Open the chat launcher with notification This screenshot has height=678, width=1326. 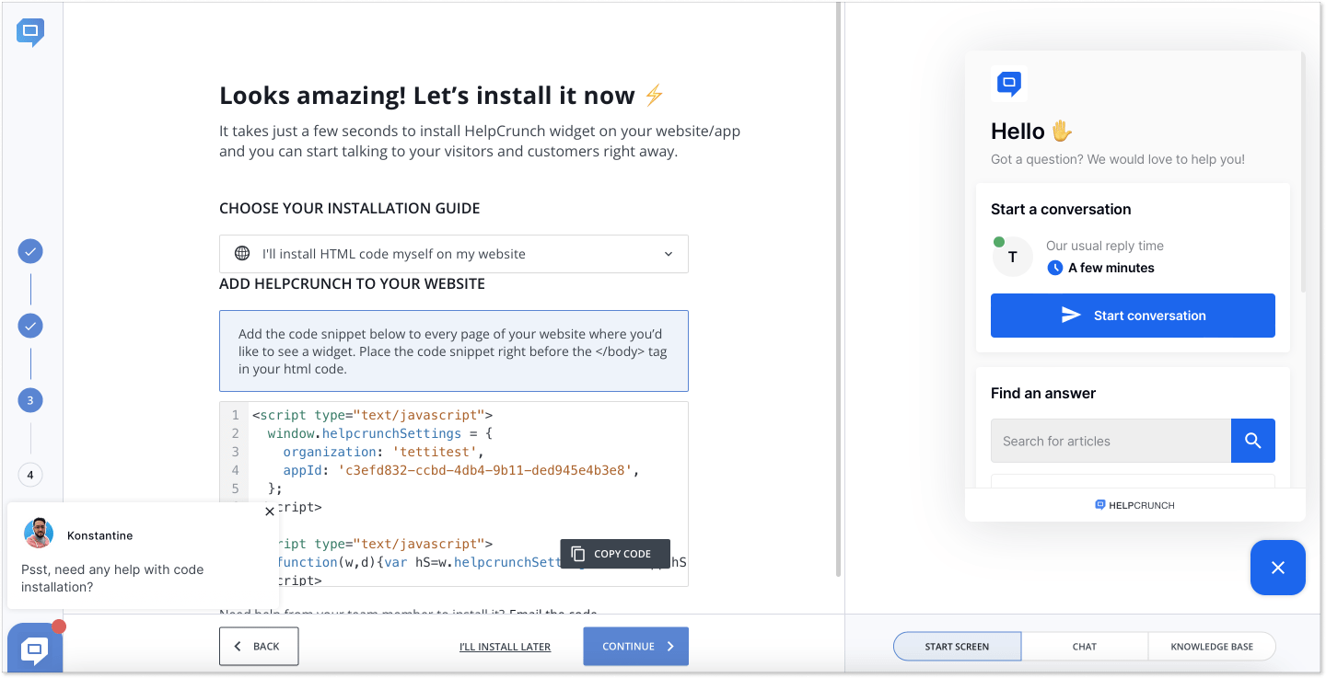tap(34, 649)
